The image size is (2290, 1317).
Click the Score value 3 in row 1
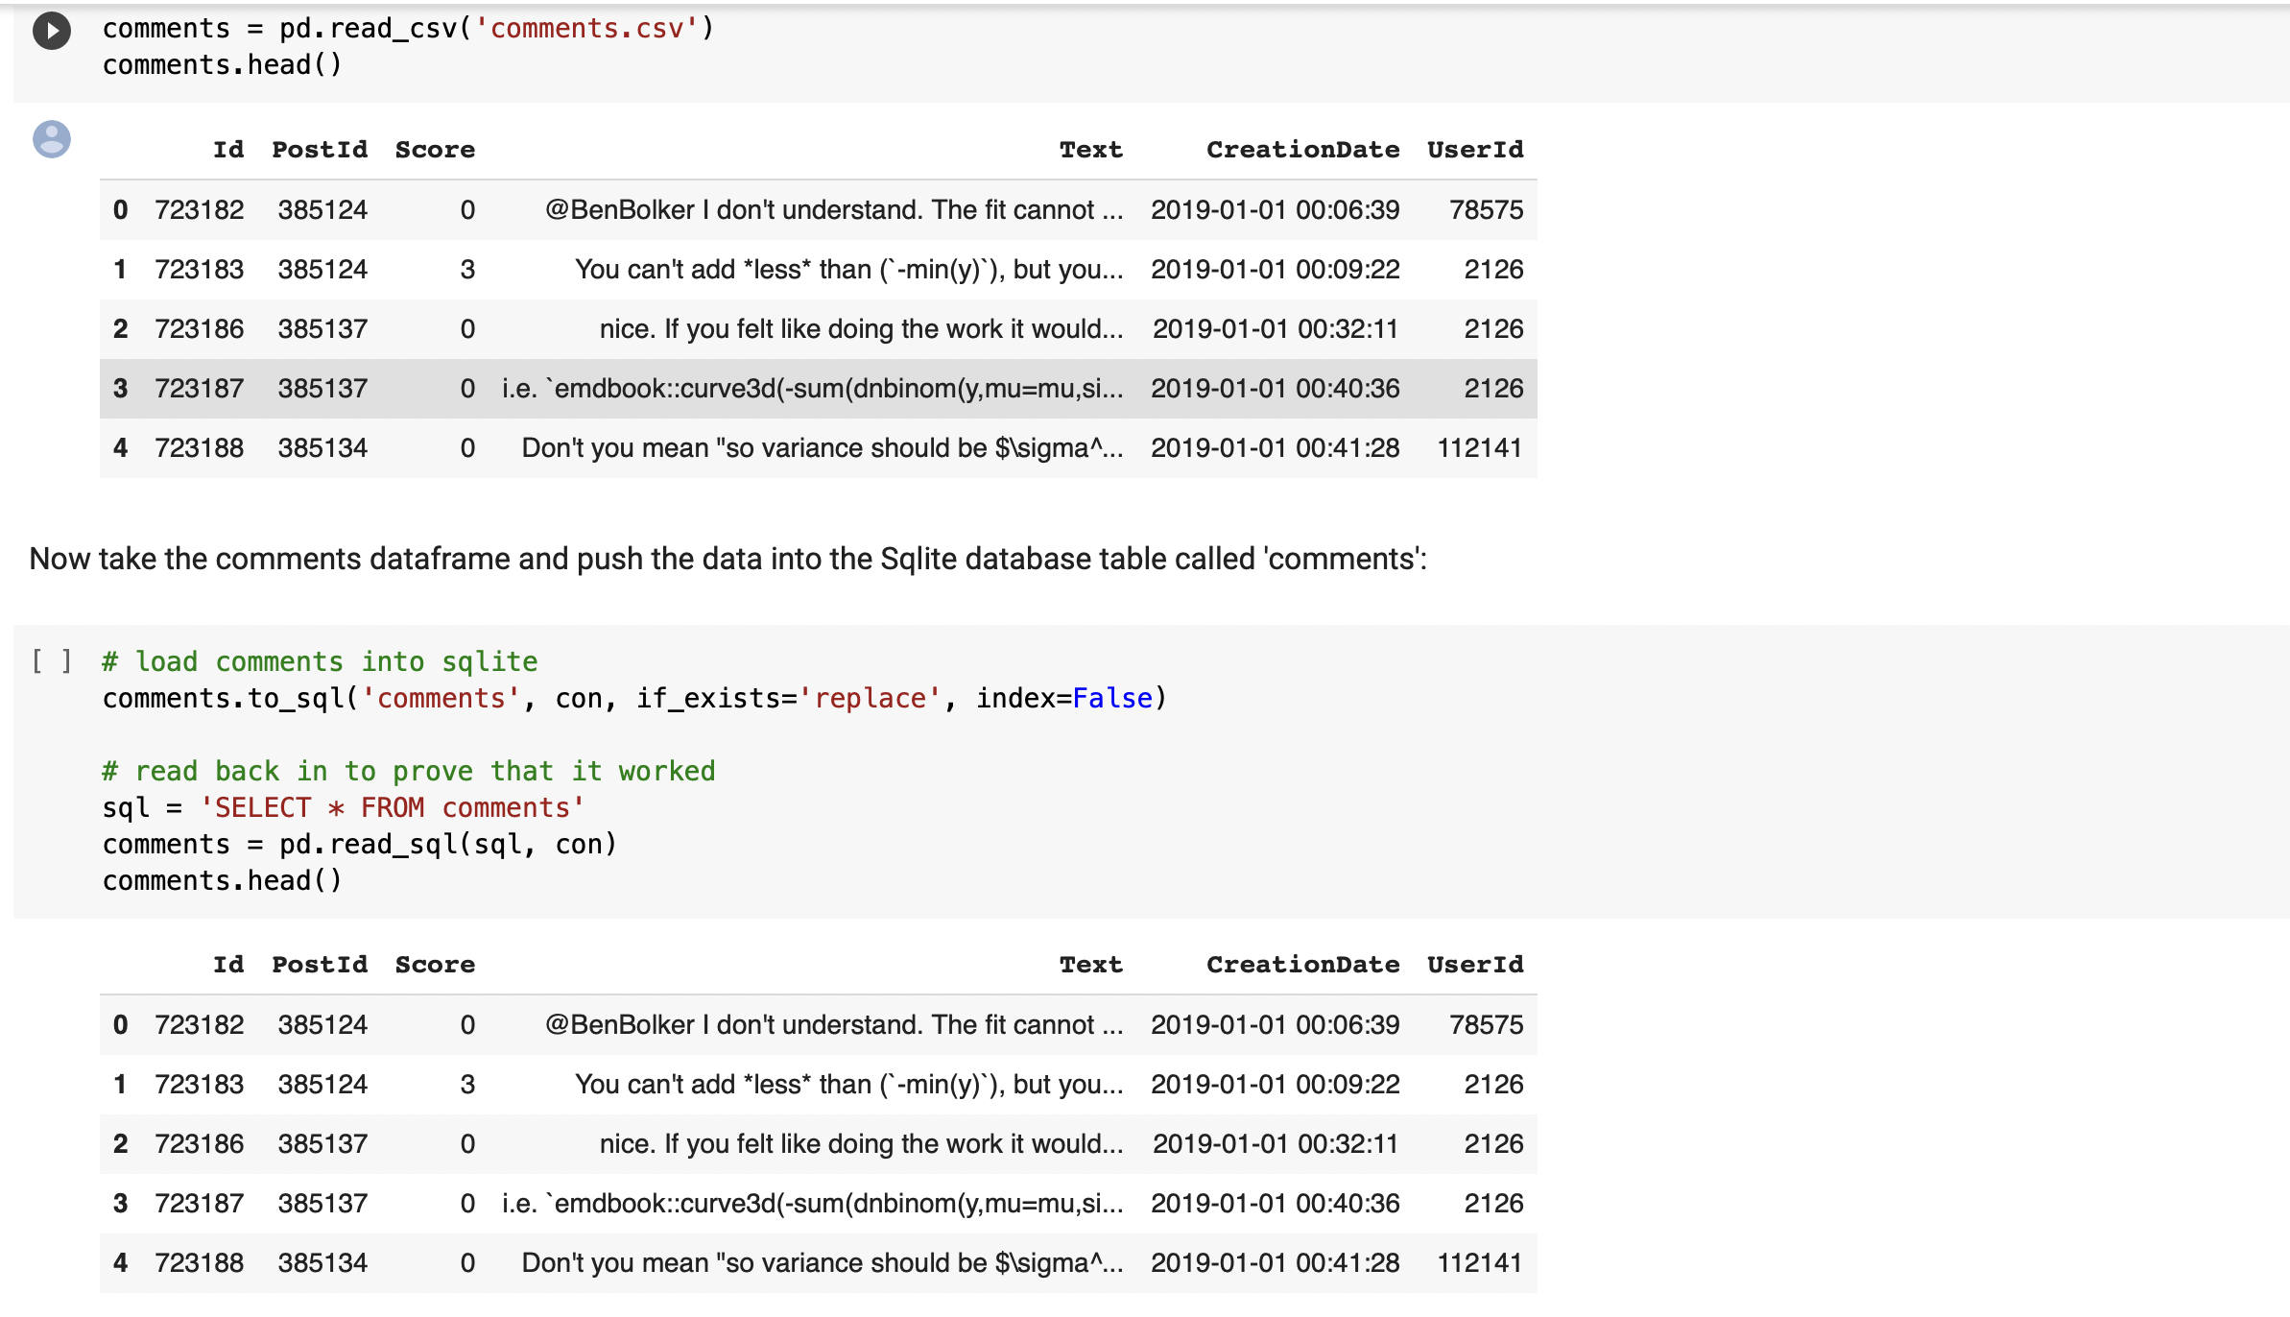point(467,270)
